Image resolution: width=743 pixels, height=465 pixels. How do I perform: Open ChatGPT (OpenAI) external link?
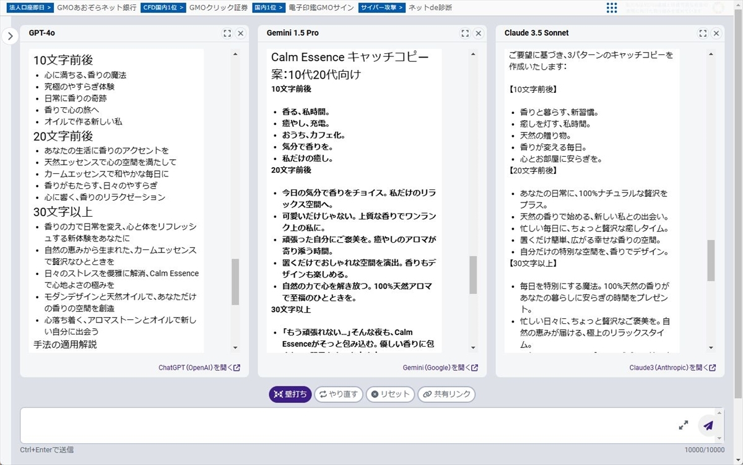pyautogui.click(x=199, y=367)
